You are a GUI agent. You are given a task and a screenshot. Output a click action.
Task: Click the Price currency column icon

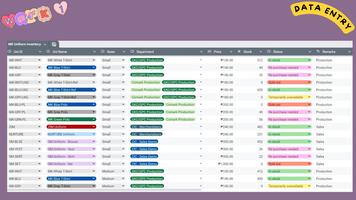point(209,52)
